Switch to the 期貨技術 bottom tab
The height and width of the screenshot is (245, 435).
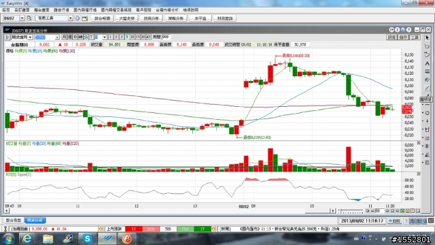tap(35, 220)
